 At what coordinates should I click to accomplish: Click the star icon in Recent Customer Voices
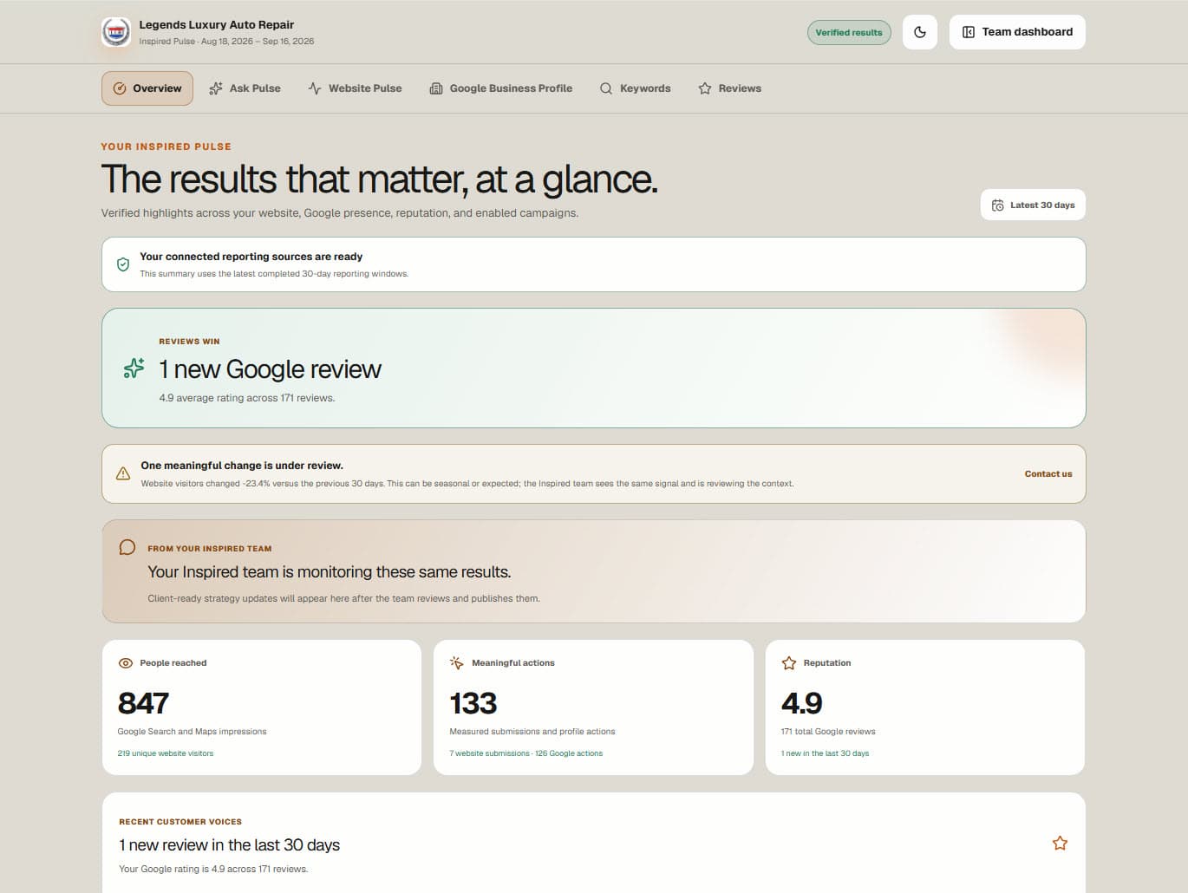[1060, 844]
